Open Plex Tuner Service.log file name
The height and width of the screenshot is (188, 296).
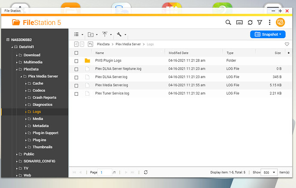pyautogui.click(x=112, y=93)
